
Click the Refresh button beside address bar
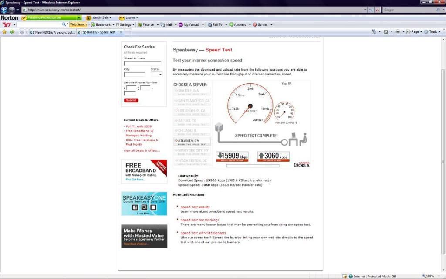371,10
